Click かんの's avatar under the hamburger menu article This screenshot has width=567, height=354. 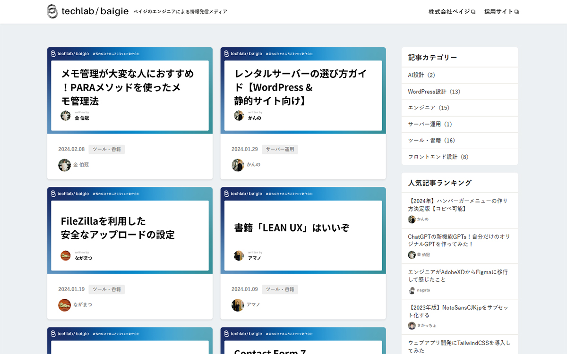click(x=412, y=219)
